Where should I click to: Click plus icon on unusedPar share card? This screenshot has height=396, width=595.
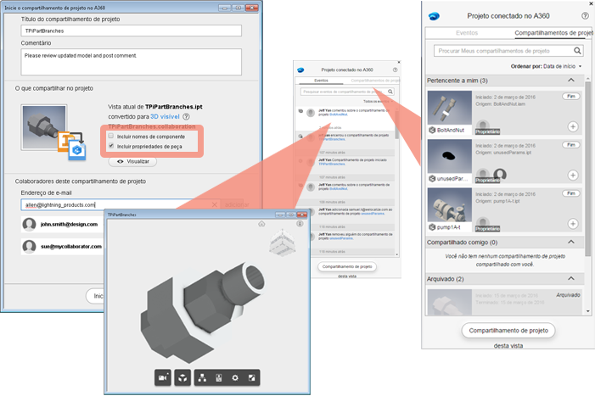coord(573,175)
